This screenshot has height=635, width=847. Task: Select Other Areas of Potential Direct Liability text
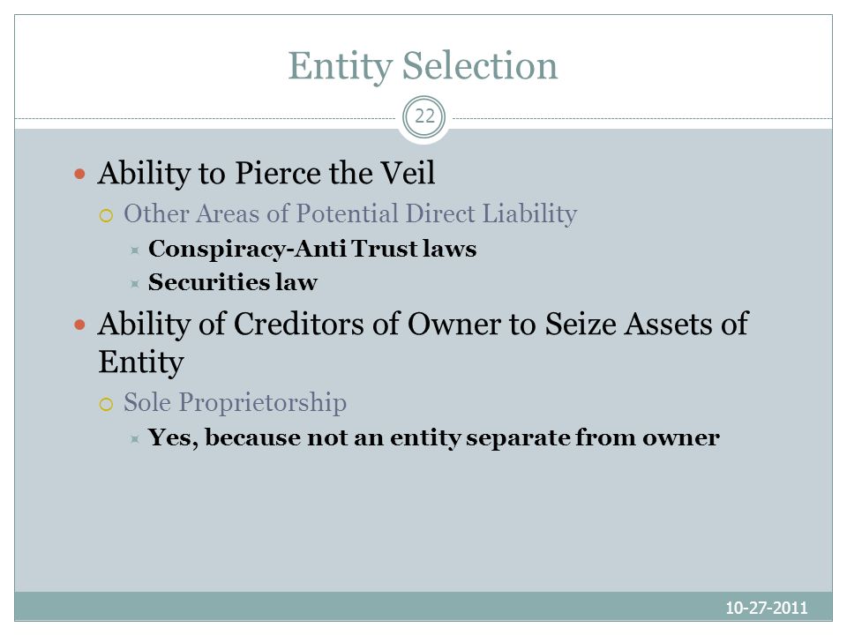click(350, 213)
